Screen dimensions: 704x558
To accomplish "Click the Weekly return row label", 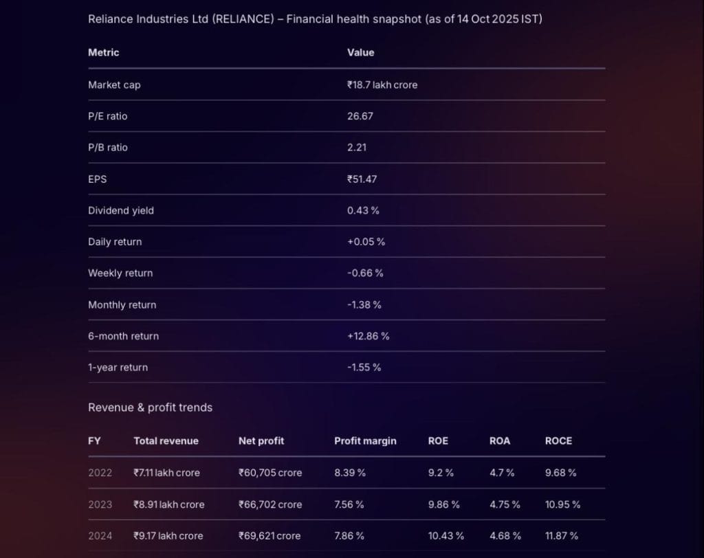I will tap(120, 274).
